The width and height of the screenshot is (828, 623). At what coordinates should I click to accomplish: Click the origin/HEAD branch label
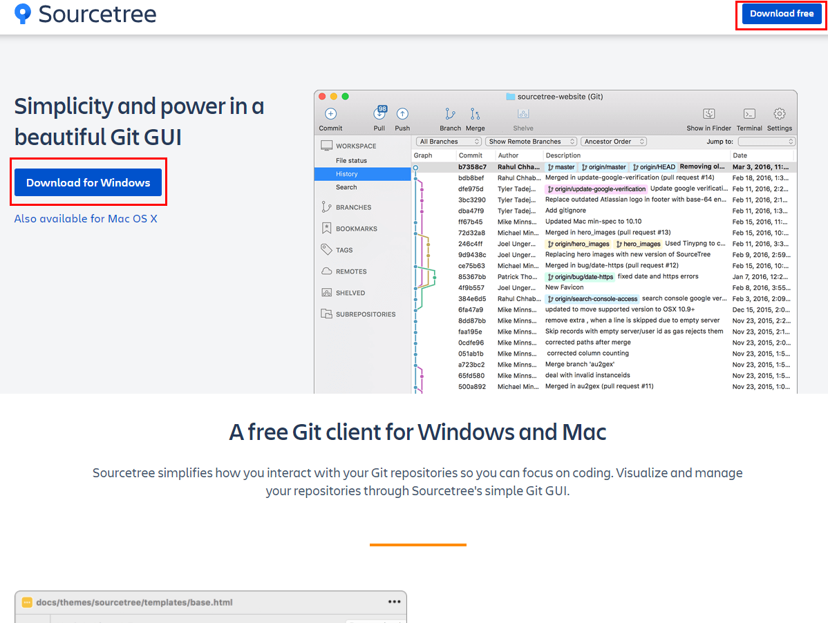654,167
